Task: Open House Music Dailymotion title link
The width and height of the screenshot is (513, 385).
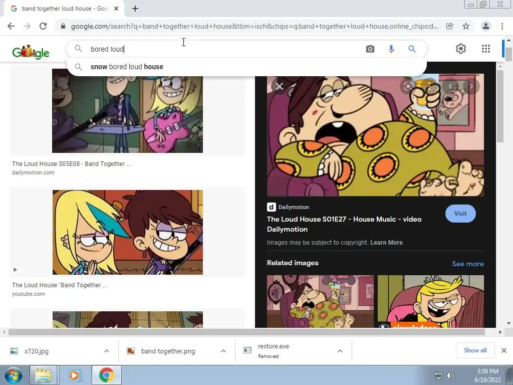Action: (x=344, y=224)
